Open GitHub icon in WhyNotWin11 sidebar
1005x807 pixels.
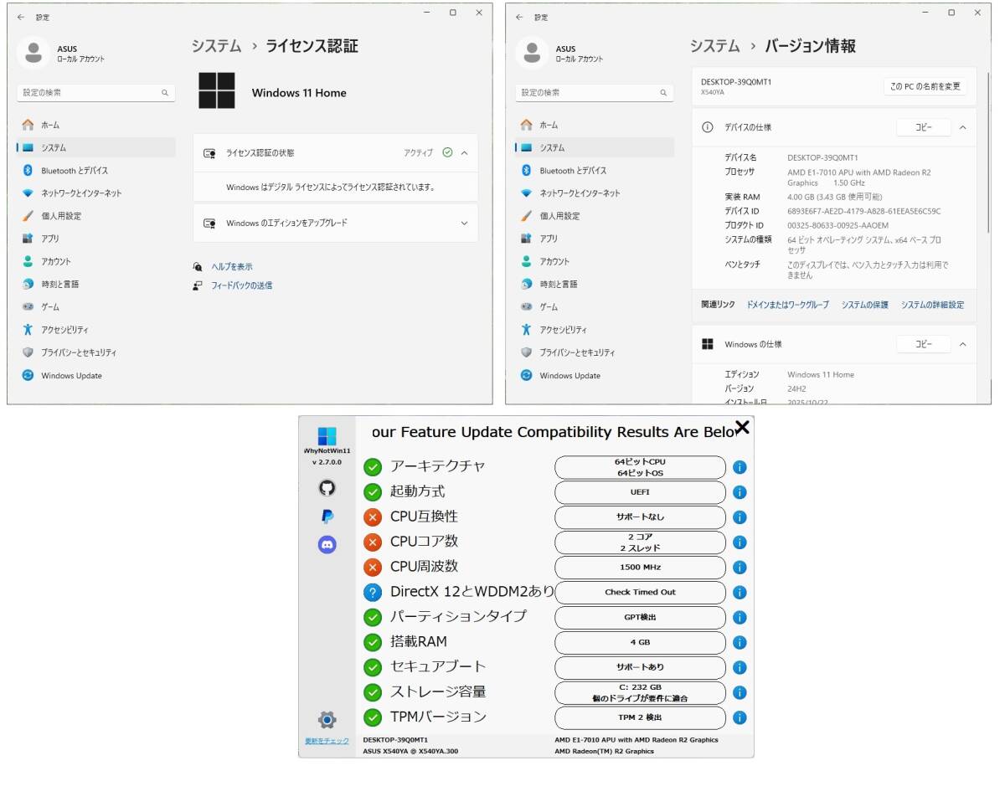tap(327, 488)
